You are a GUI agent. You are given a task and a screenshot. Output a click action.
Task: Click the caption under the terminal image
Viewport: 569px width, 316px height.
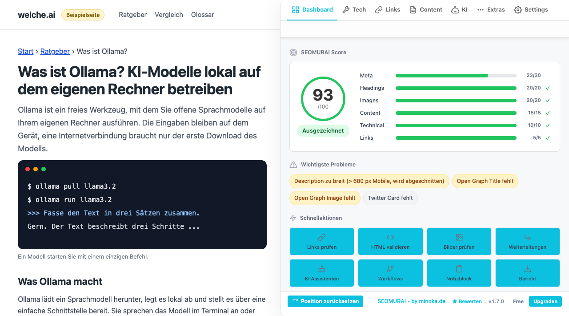click(x=83, y=256)
